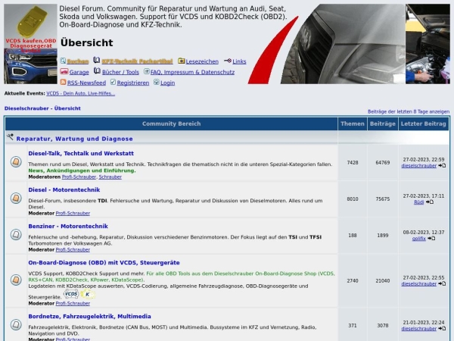Image resolution: width=454 pixels, height=341 pixels.
Task: Jump to latest post by golifix
Action: tap(431, 239)
